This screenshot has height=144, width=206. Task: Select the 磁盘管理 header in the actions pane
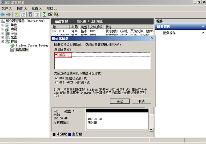pos(180,27)
